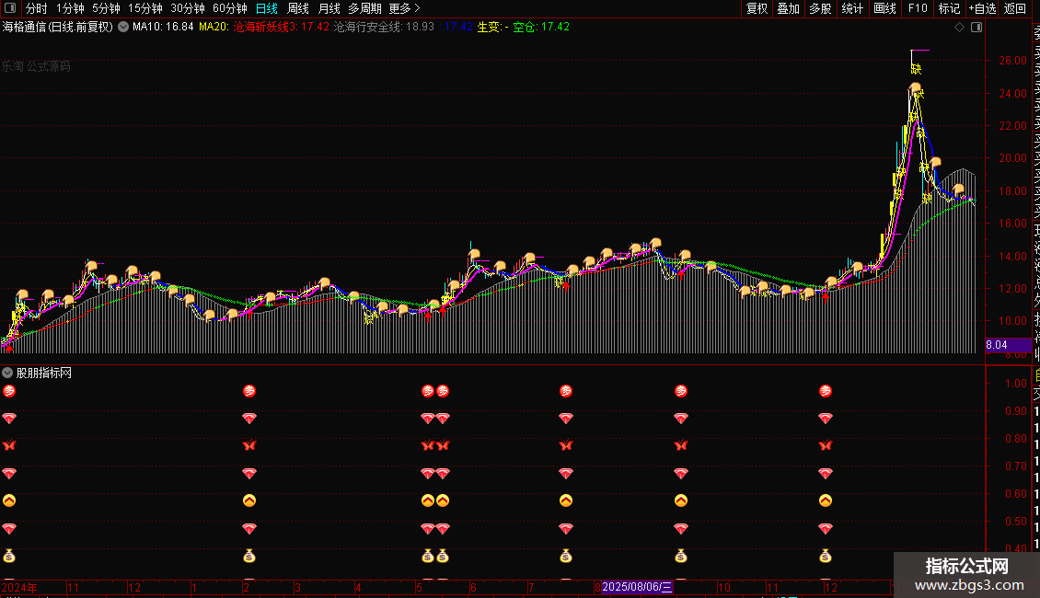Screen dimensions: 1040x598
Task: Click the +自选 add to watchlist button
Action: pos(982,8)
